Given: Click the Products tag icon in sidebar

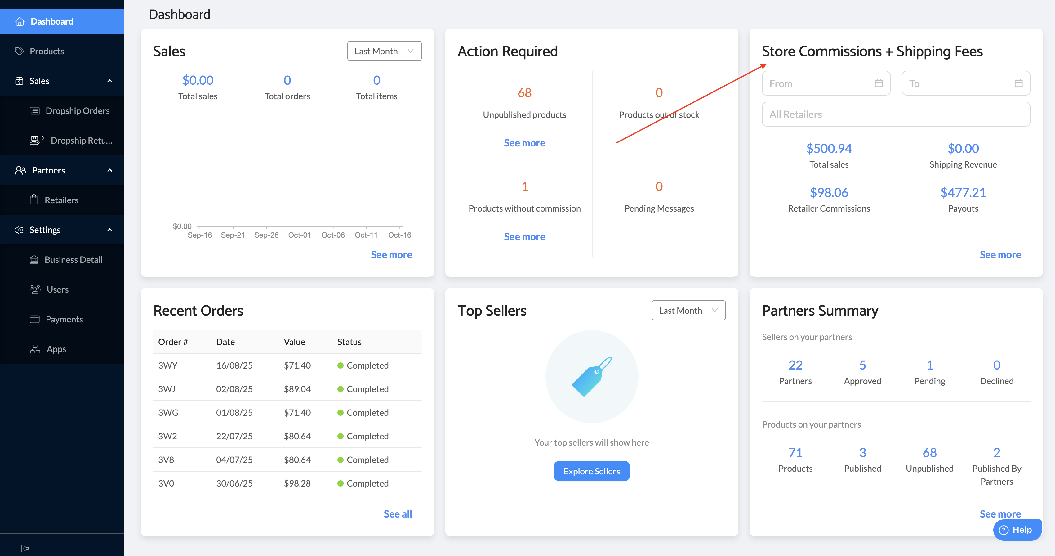Looking at the screenshot, I should coord(19,51).
